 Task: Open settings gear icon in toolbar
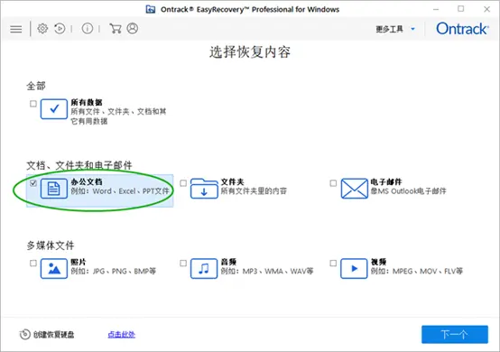pyautogui.click(x=42, y=29)
